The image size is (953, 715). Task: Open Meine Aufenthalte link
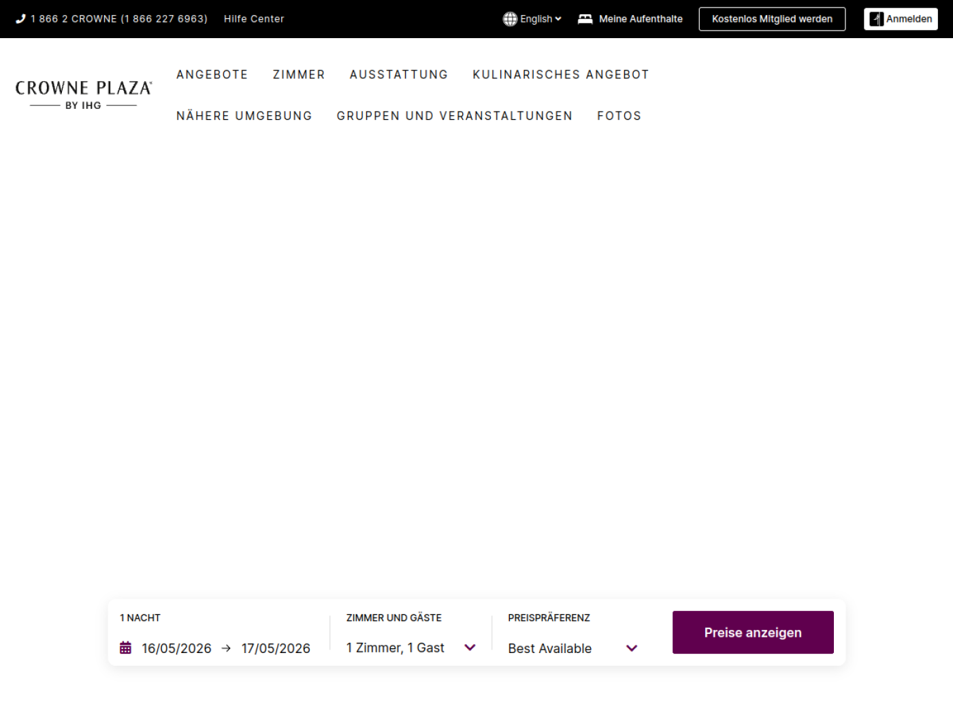(630, 19)
